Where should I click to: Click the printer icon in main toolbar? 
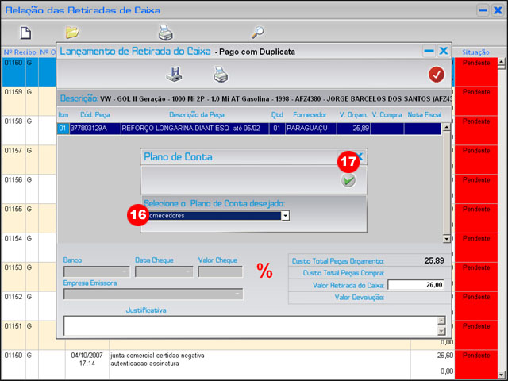coord(165,33)
